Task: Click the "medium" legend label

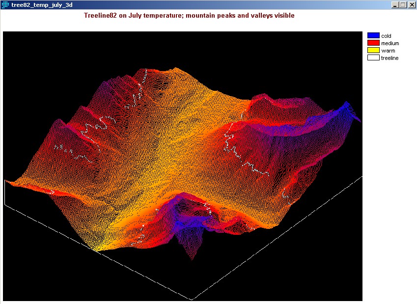Action: click(x=390, y=43)
